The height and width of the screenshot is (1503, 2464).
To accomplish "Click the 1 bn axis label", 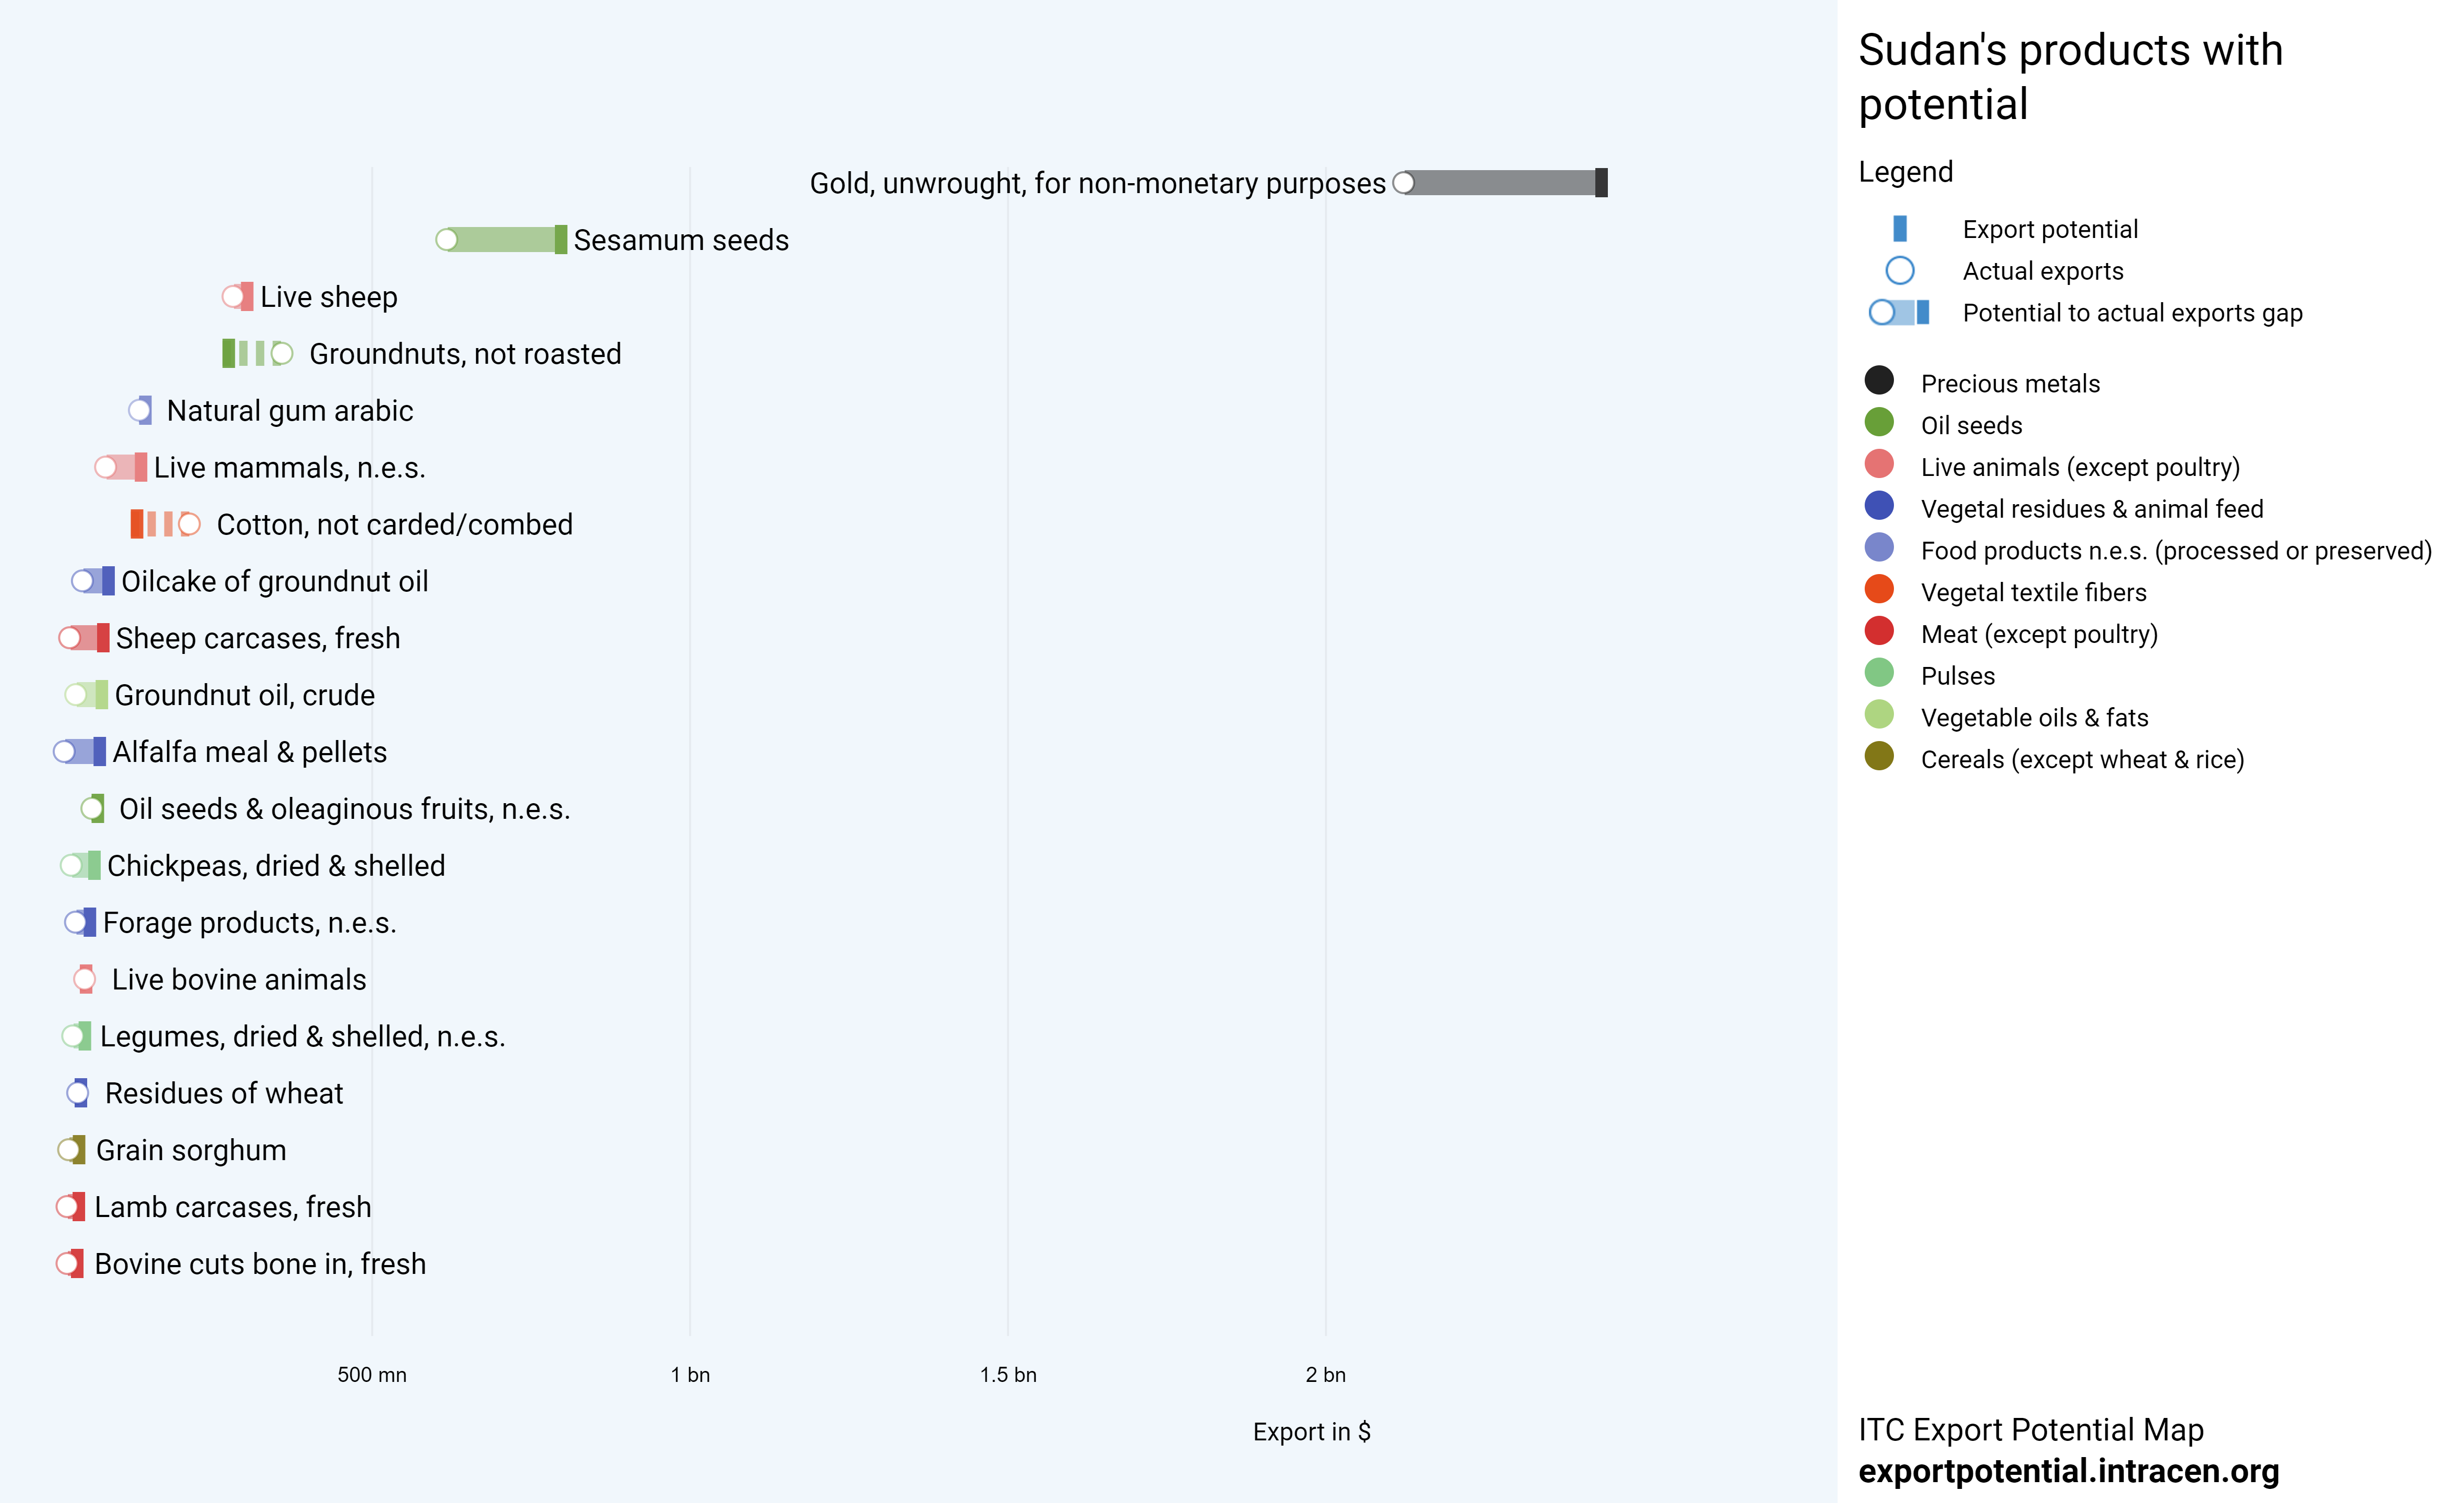I will [690, 1375].
